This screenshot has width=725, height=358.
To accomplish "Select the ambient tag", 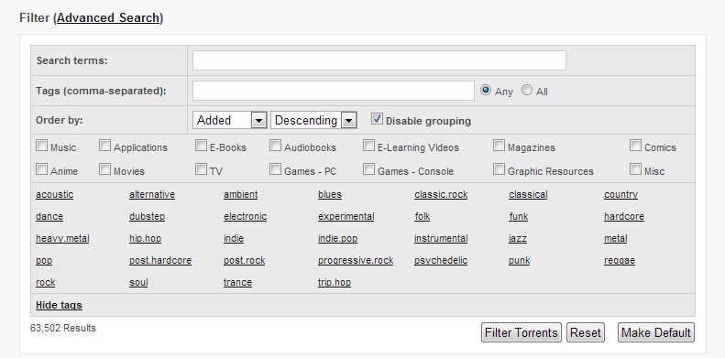I will tap(240, 194).
